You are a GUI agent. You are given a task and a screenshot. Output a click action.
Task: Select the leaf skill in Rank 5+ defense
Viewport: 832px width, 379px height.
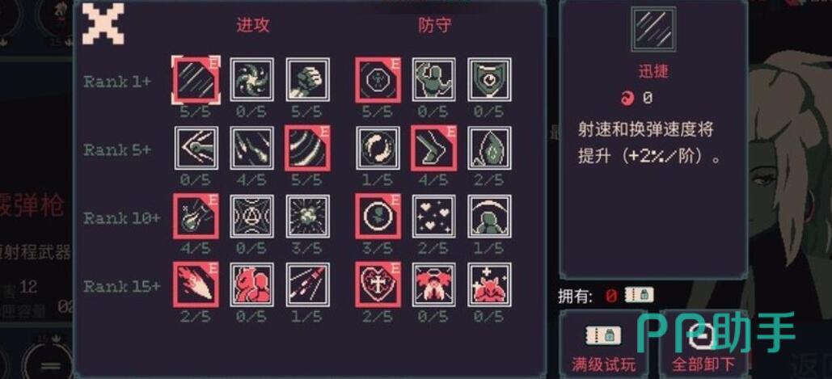tap(490, 148)
